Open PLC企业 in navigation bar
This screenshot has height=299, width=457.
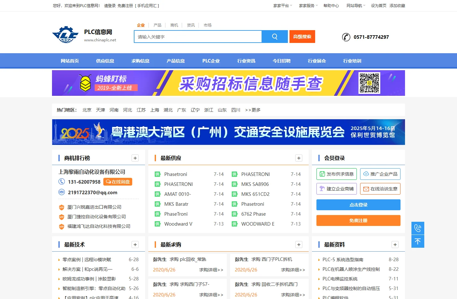click(211, 61)
